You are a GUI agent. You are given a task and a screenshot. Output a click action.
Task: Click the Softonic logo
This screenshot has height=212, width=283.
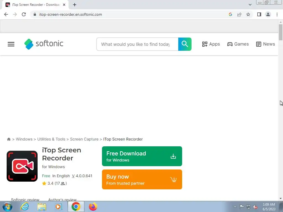(x=44, y=44)
